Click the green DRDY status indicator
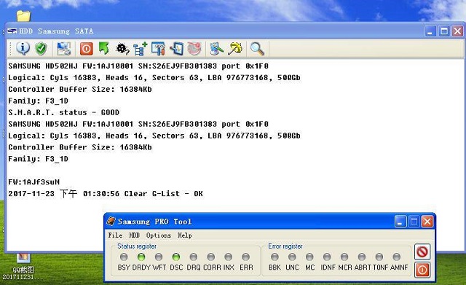Image resolution: width=466 pixels, height=285 pixels. pos(141,257)
